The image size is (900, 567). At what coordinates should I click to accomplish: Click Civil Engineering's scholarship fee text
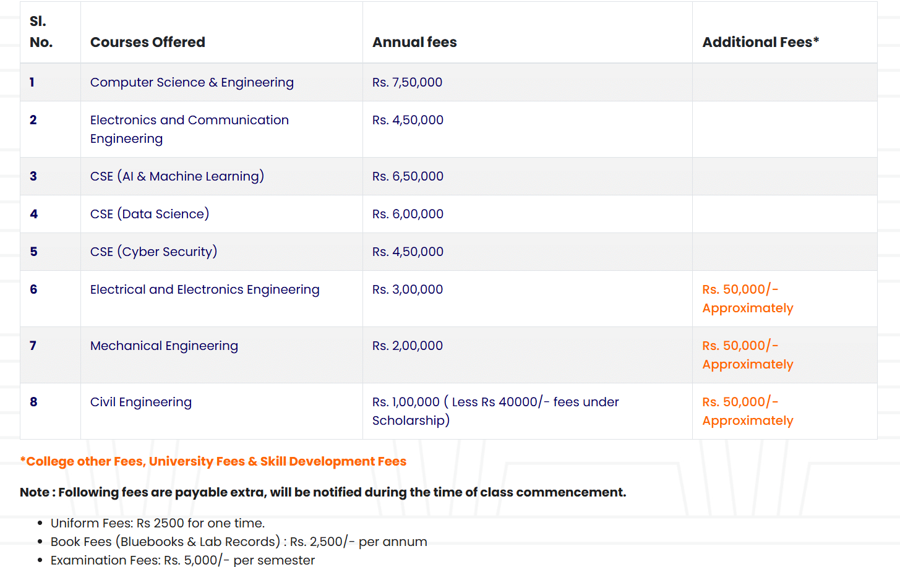pos(495,411)
